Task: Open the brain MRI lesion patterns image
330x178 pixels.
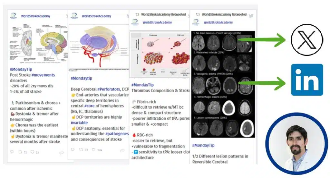Action: tap(223, 84)
